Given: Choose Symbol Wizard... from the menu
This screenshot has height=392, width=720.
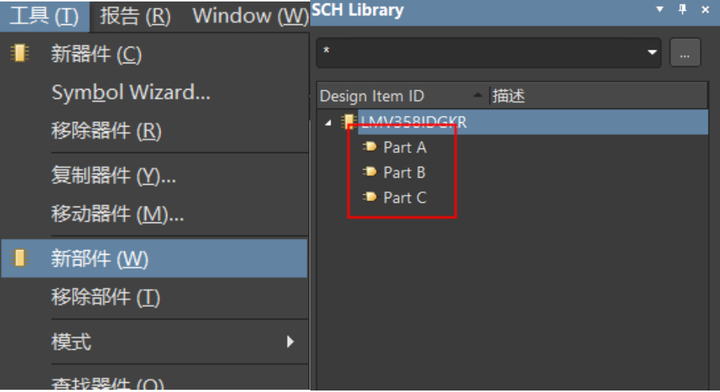Looking at the screenshot, I should 130,93.
